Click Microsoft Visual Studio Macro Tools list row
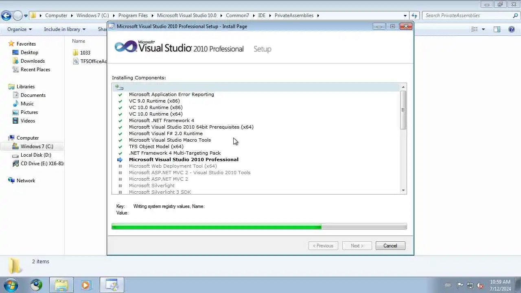The width and height of the screenshot is (521, 293). (x=170, y=140)
